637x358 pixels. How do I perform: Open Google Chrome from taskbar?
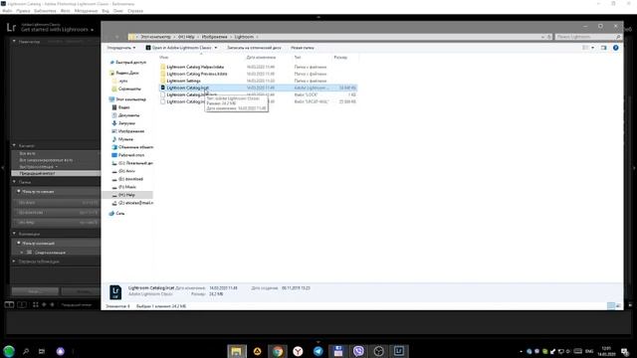(x=278, y=351)
